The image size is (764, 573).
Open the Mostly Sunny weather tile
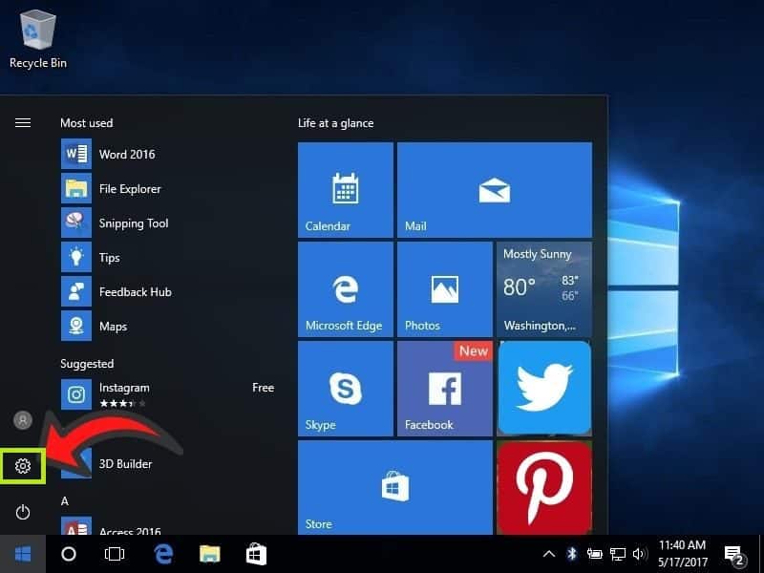544,289
